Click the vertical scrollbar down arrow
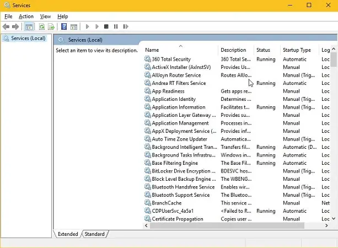This screenshot has height=248, width=338. pos(334,219)
